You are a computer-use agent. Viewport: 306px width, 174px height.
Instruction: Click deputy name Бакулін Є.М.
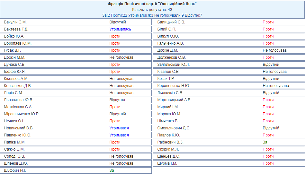click(15, 22)
